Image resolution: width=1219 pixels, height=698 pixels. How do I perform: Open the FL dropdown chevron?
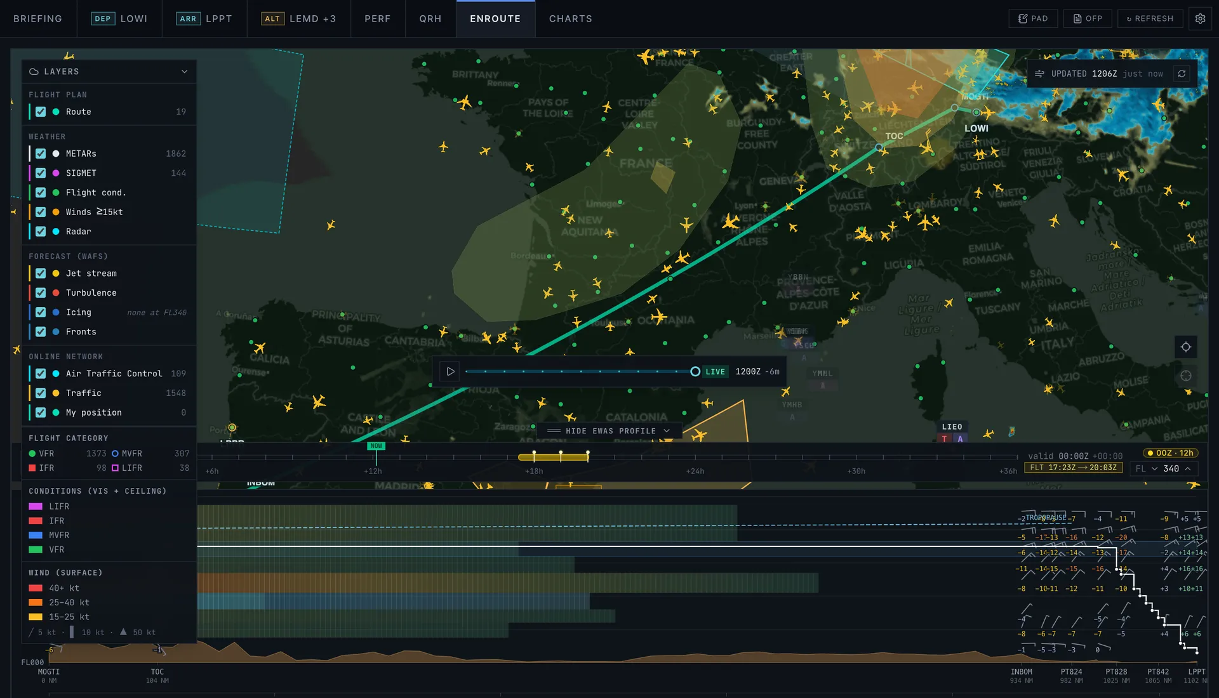[x=1154, y=469]
